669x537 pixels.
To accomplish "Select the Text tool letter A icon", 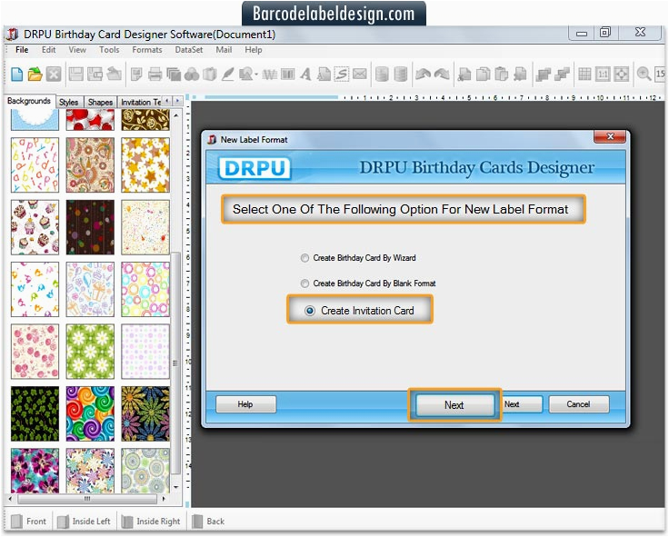I will (x=305, y=75).
